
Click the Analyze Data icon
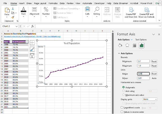pos(118,10)
